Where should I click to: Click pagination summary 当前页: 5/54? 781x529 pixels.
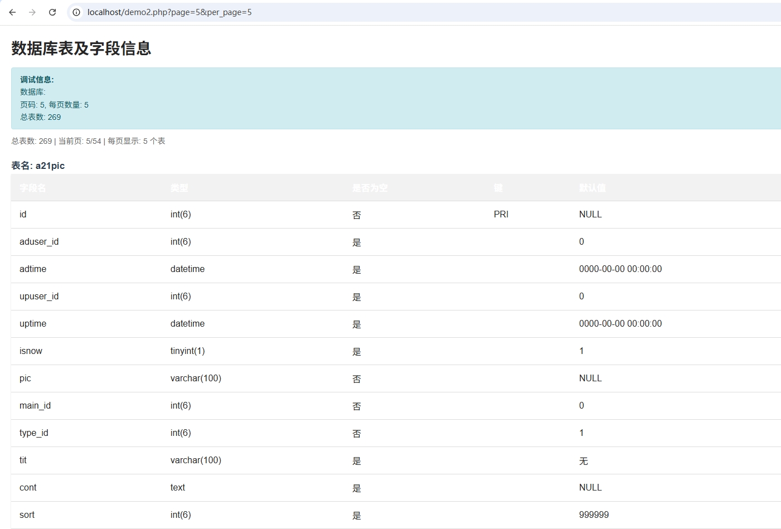(x=80, y=141)
